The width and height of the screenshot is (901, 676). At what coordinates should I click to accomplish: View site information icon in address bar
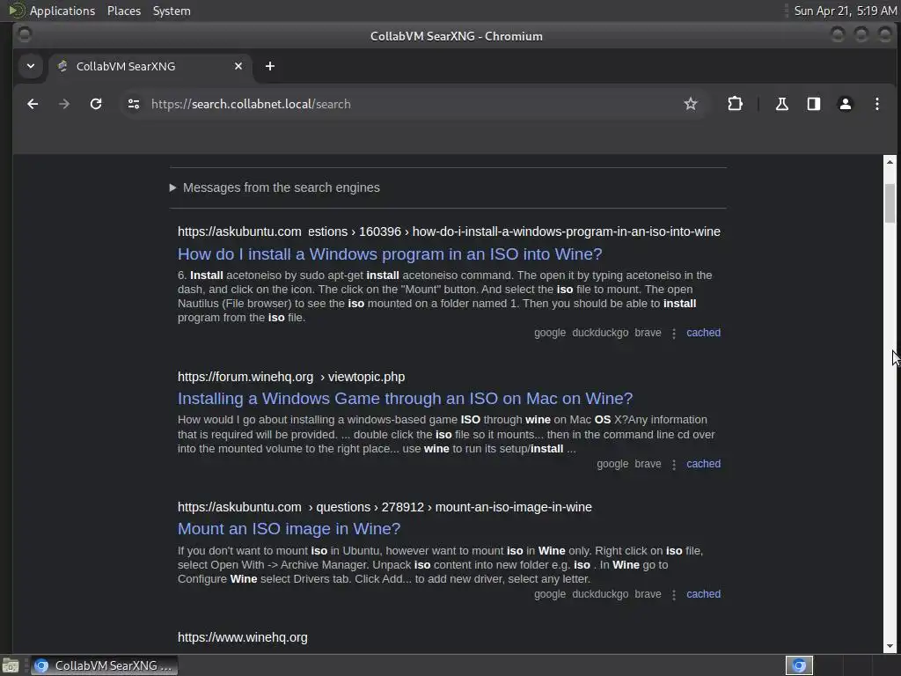134,104
